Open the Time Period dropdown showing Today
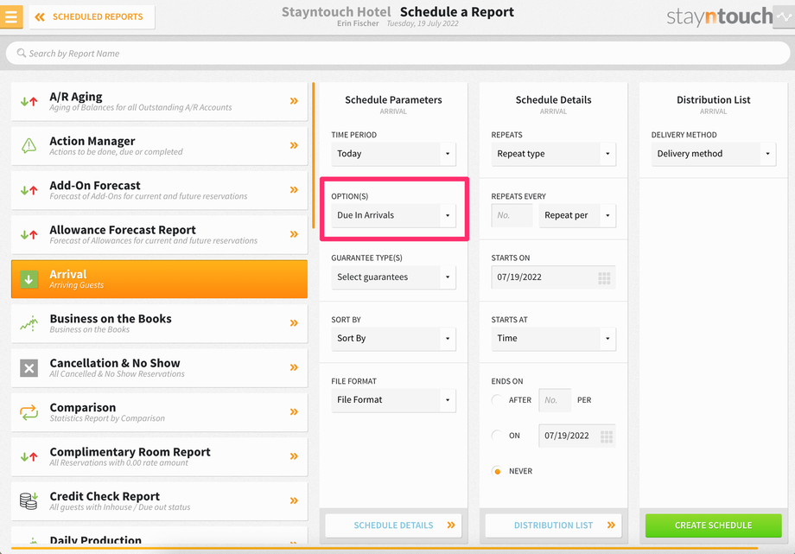Viewport: 795px width, 554px height. tap(393, 154)
